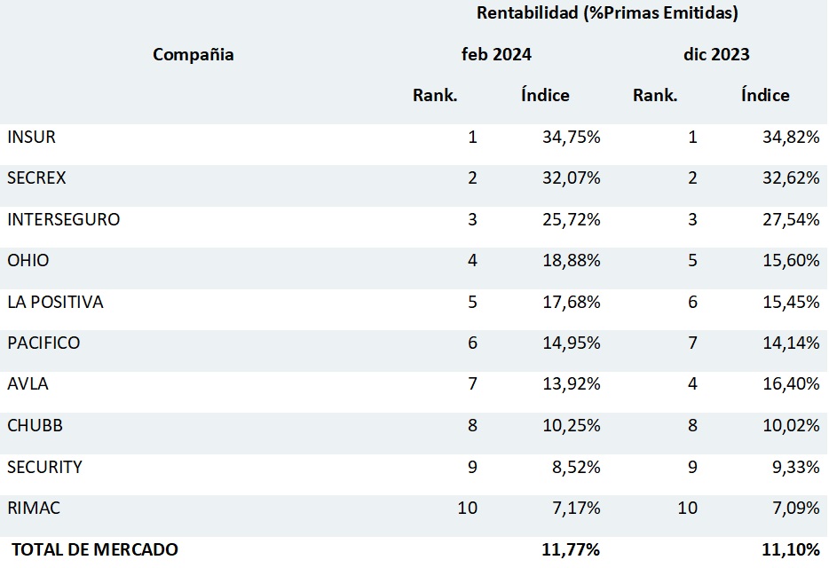The image size is (829, 568).
Task: Select the OHIO company name
Action: click(28, 260)
